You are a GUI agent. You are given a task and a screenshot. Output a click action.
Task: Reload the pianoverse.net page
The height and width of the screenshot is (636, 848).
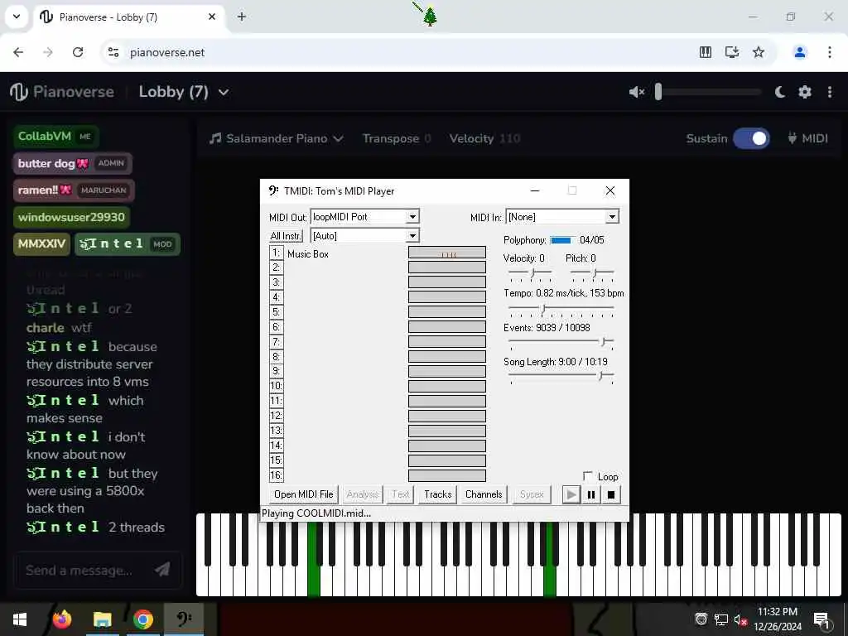point(78,52)
